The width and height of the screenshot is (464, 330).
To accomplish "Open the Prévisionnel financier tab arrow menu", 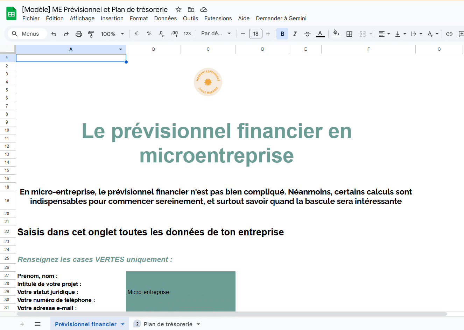I will [123, 324].
